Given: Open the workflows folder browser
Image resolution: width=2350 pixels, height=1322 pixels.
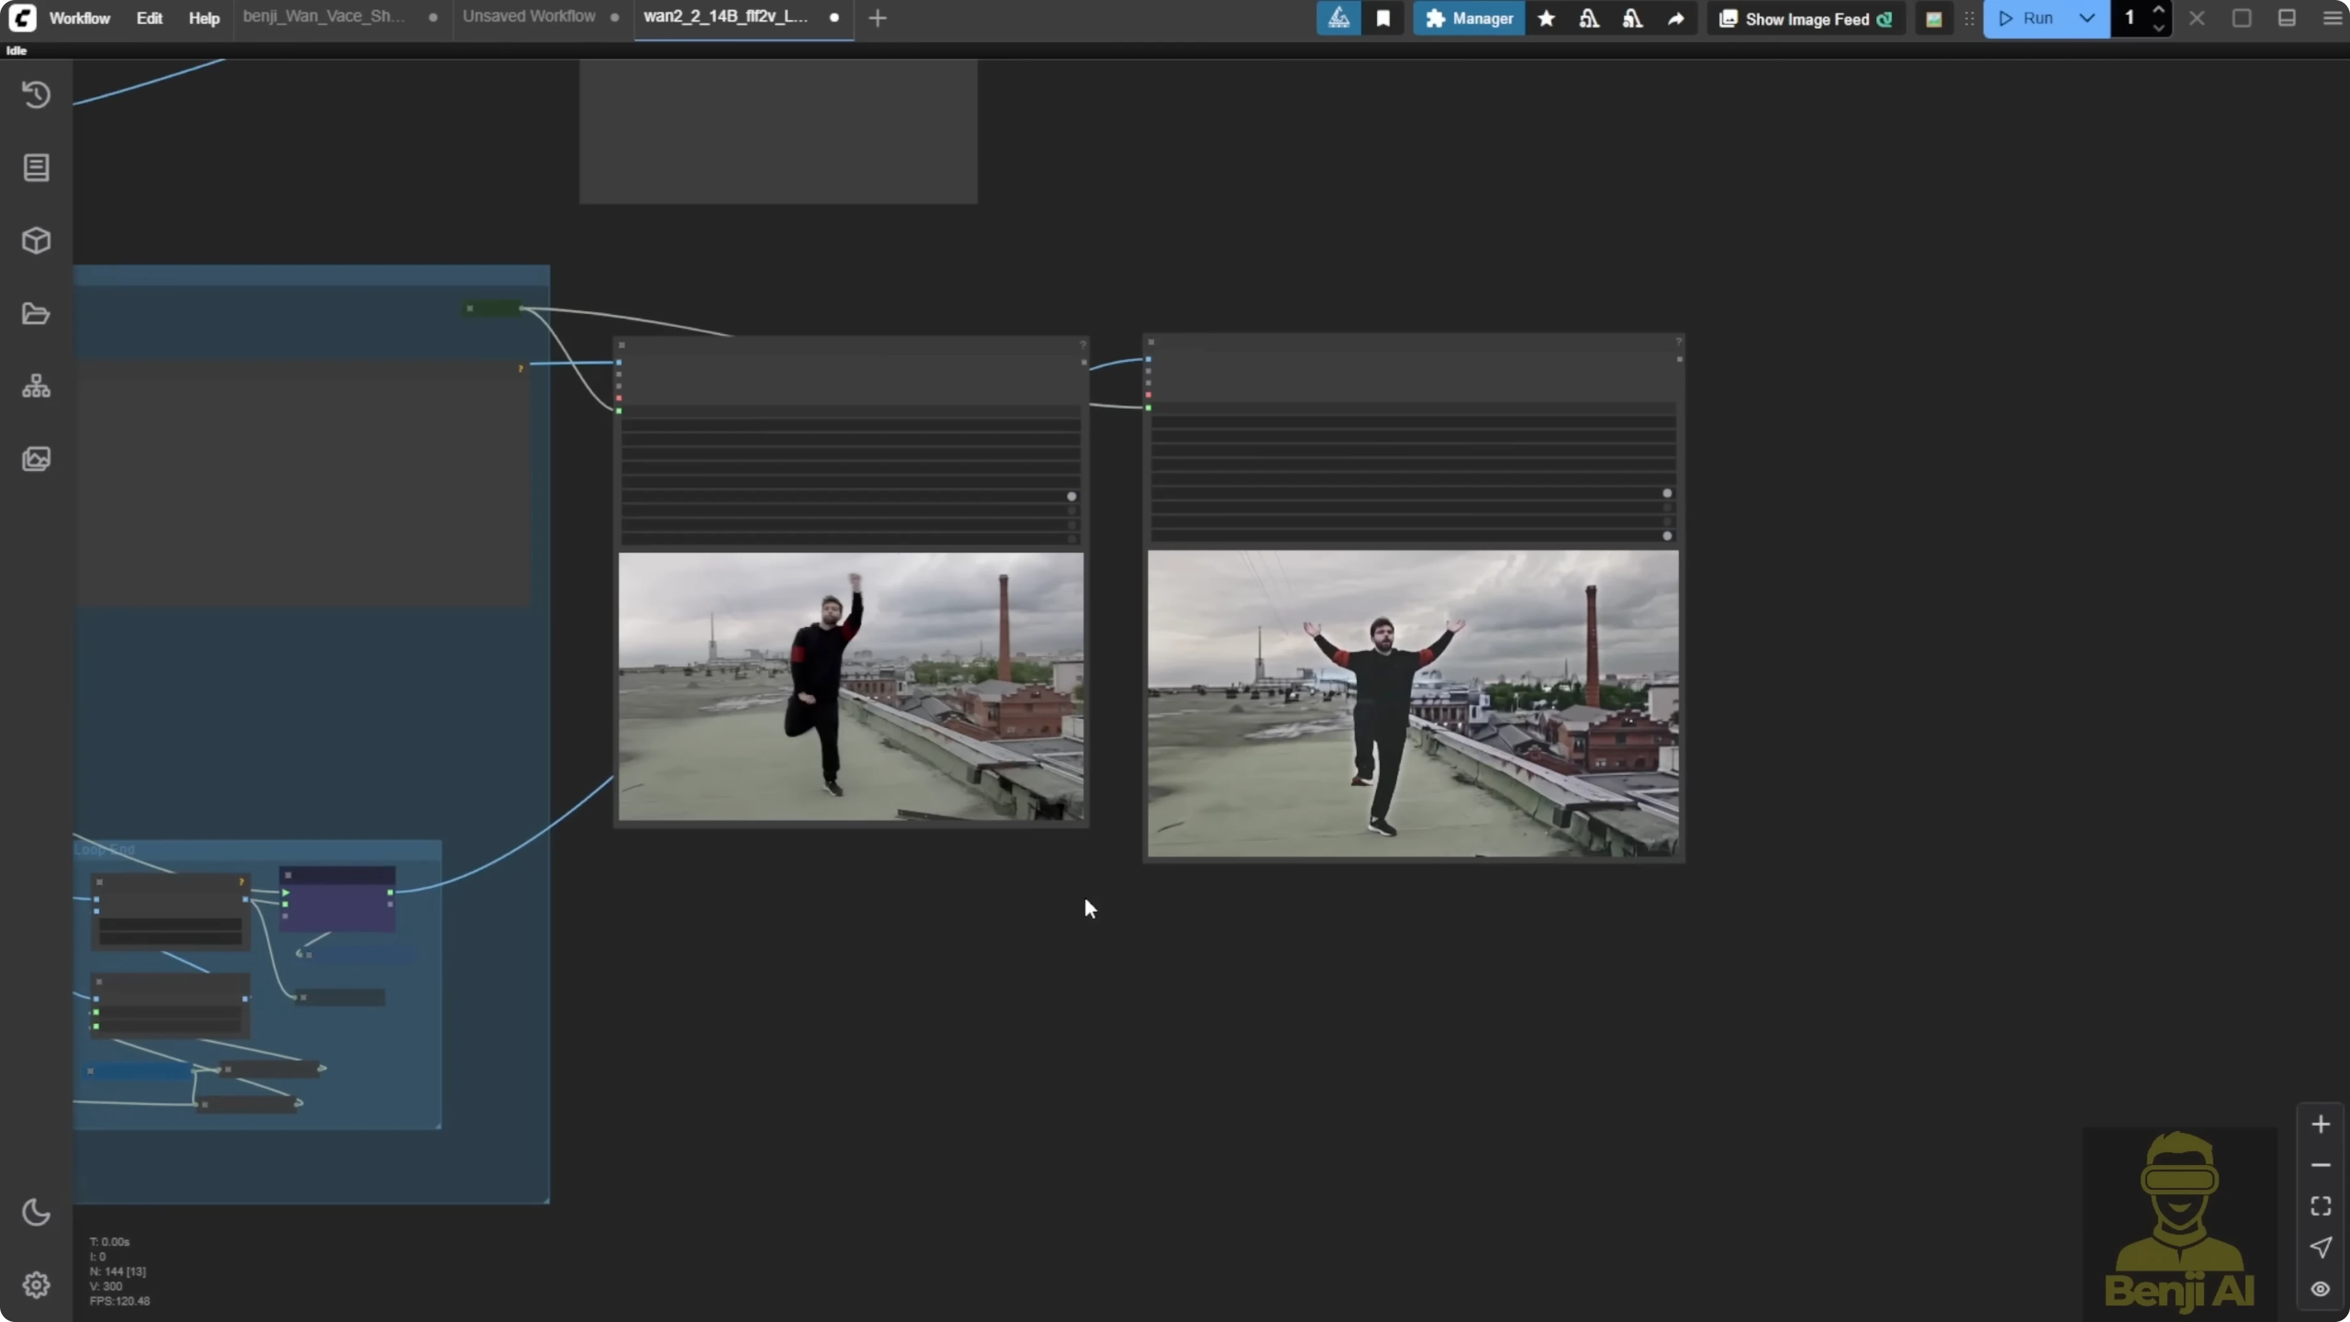Looking at the screenshot, I should (36, 313).
